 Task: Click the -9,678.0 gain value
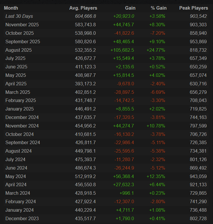[125, 84]
